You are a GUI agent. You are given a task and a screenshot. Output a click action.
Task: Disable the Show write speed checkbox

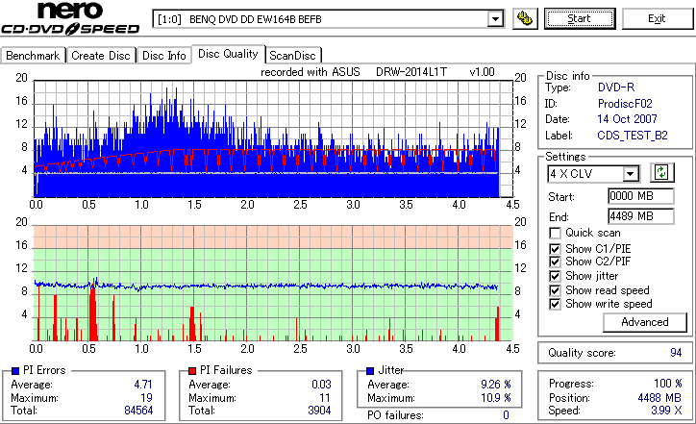(555, 304)
